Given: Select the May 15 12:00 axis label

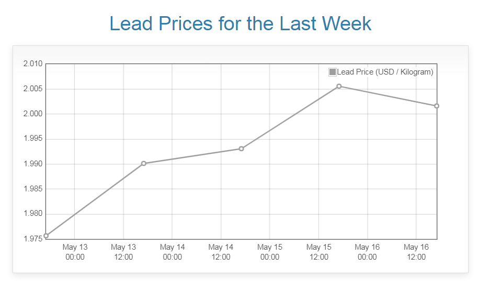Looking at the screenshot, I should point(318,252).
